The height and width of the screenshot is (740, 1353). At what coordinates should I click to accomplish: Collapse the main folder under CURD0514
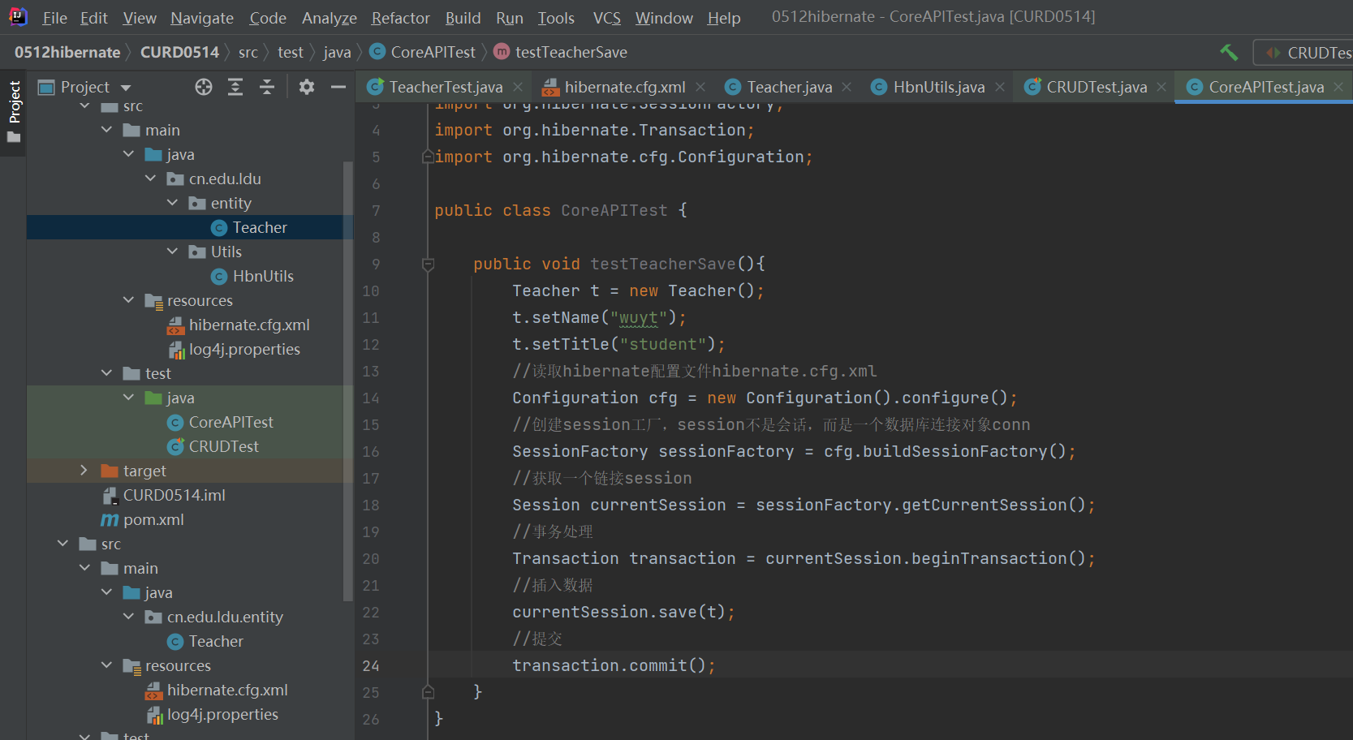tap(106, 130)
